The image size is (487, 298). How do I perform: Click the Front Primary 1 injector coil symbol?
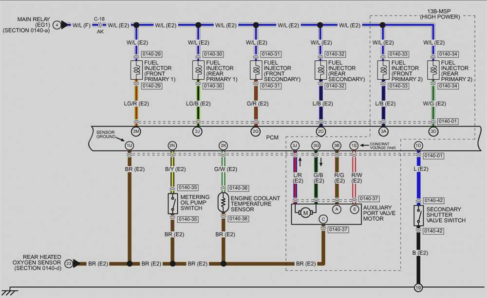point(136,70)
